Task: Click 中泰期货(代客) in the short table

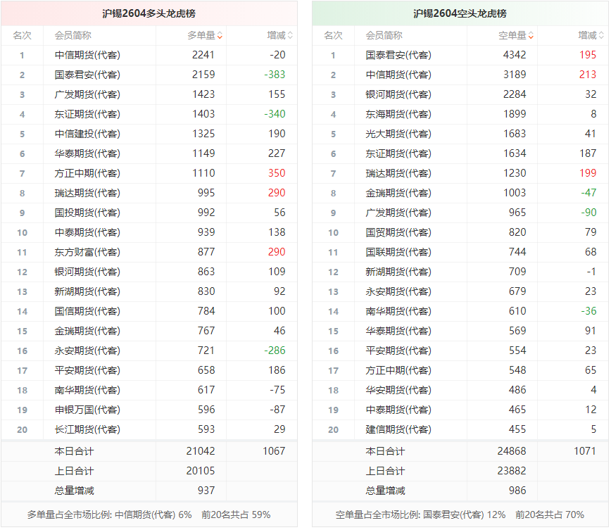Action: pos(398,410)
